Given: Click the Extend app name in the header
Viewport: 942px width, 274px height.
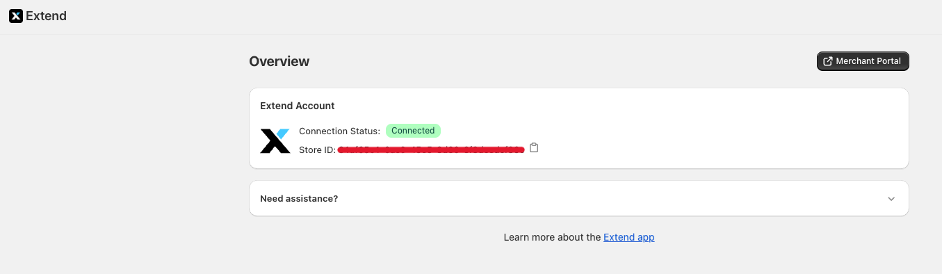Looking at the screenshot, I should tap(46, 16).
